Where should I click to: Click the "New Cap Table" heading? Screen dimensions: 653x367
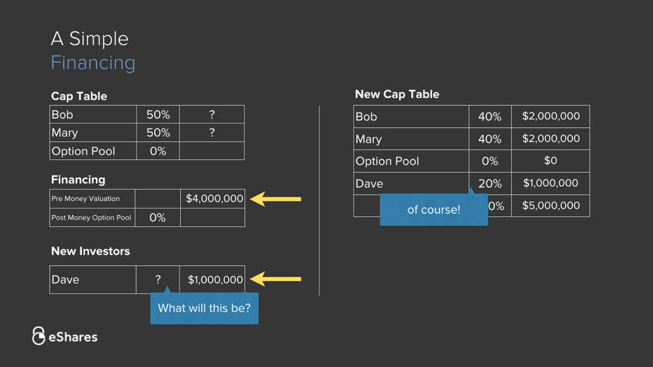397,94
